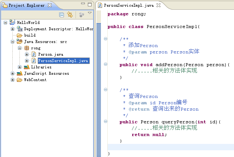Viewport: 234px width, 157px height.
Task: Expand the PersonServiceImpl.java node
Action: [x=27, y=61]
